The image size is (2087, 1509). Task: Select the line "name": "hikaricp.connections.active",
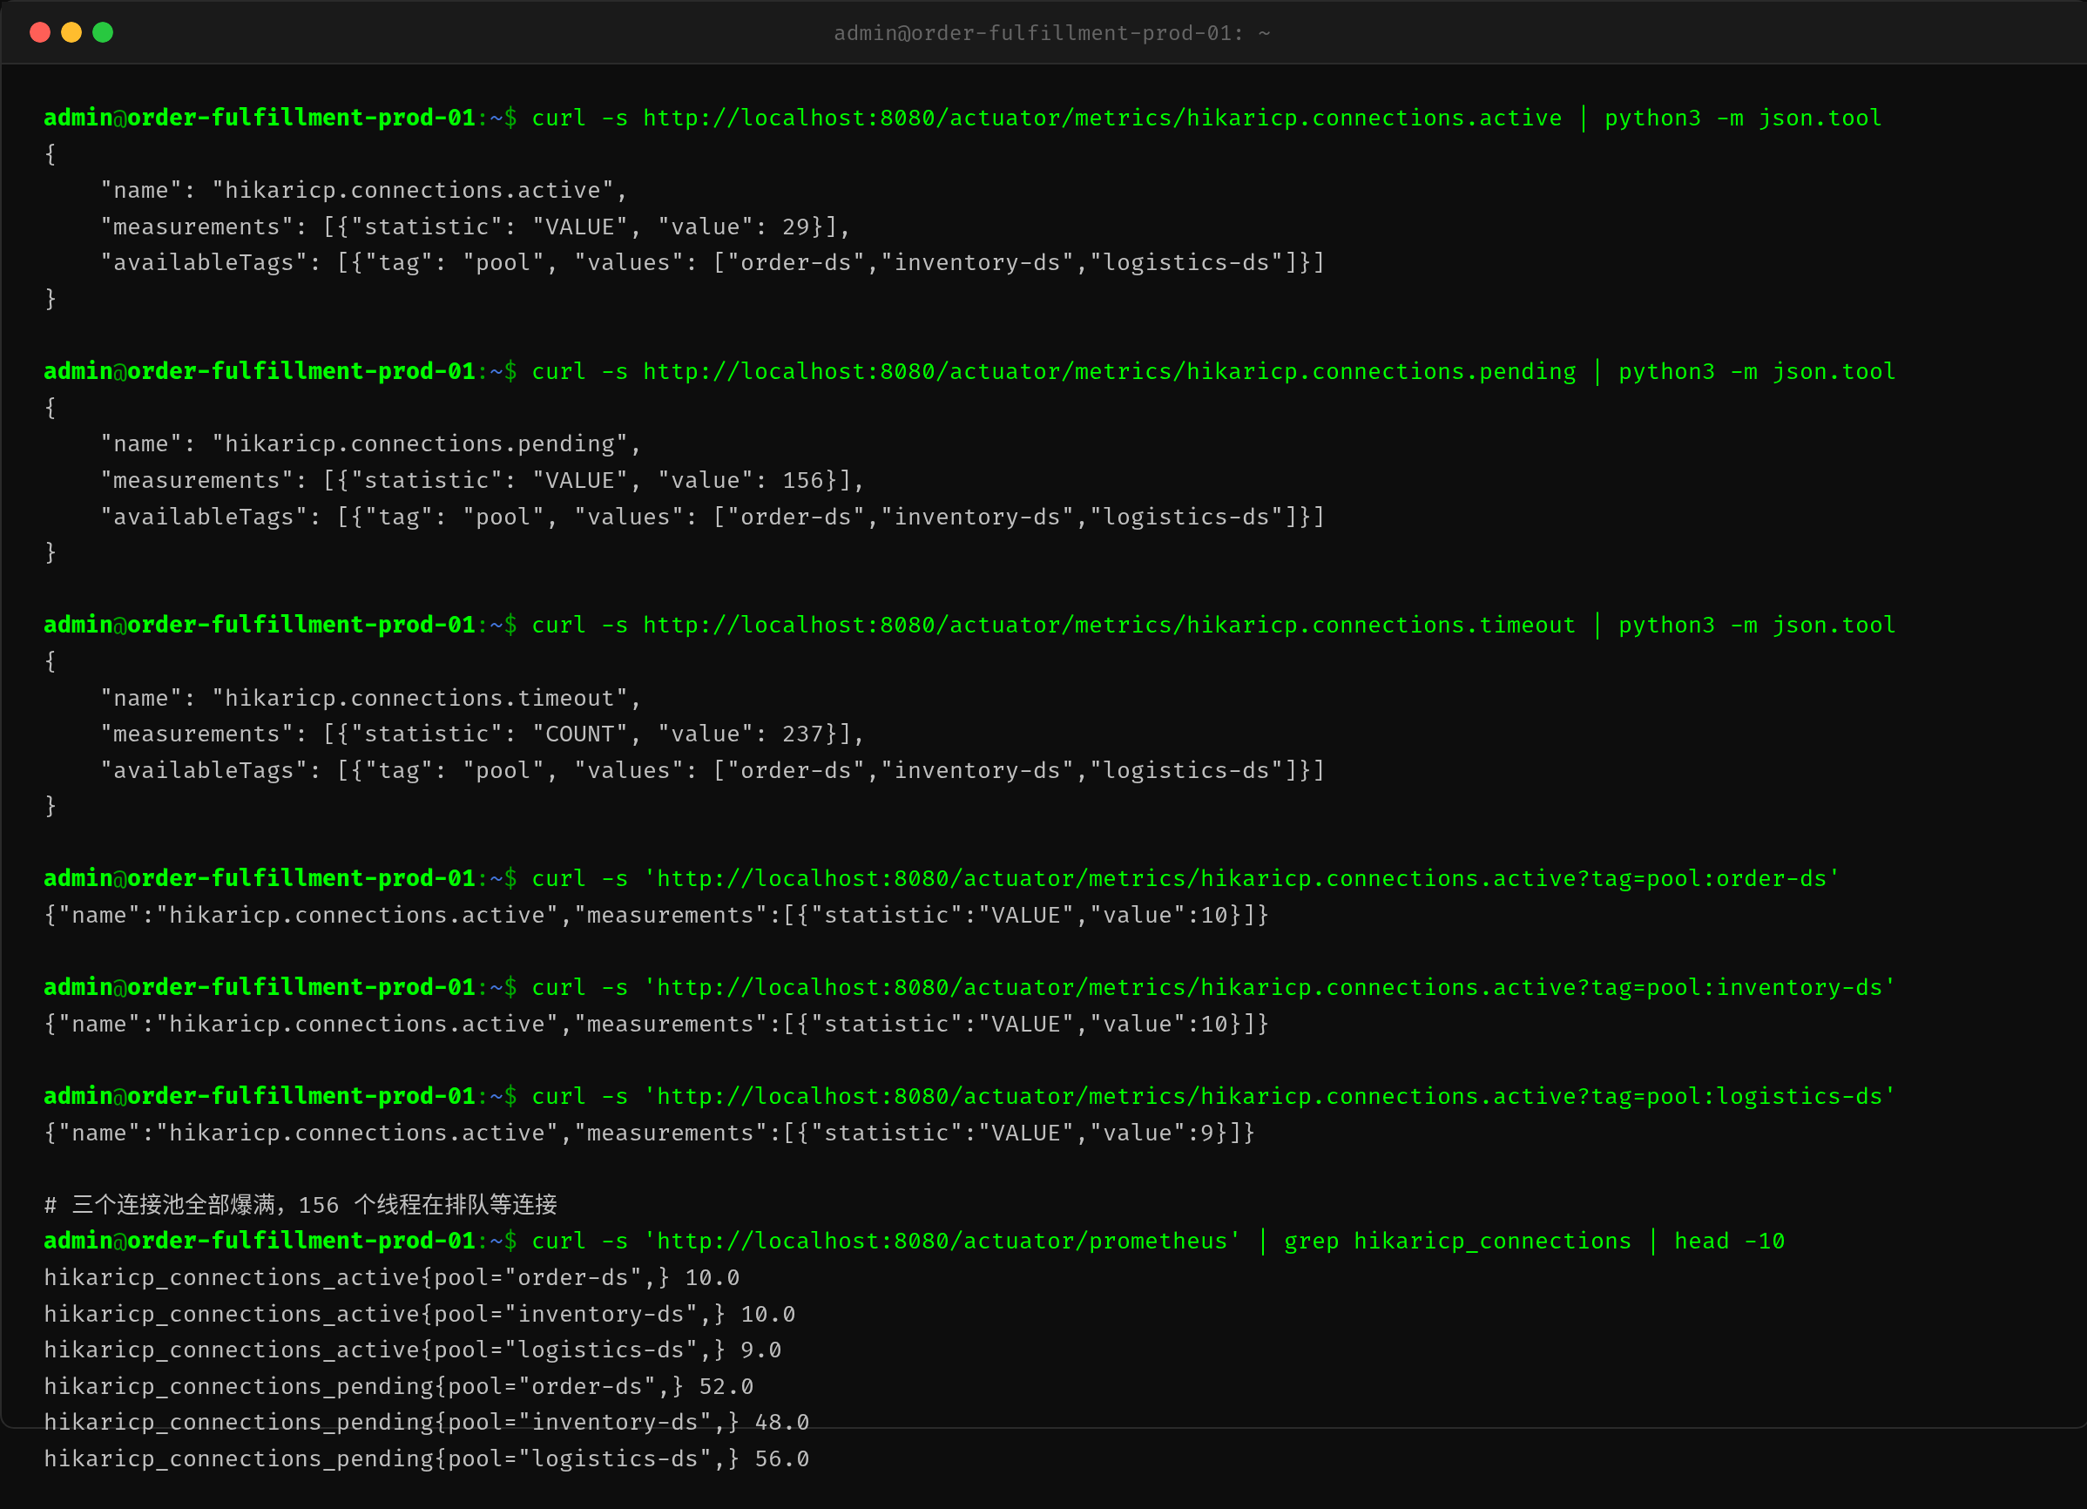(363, 191)
